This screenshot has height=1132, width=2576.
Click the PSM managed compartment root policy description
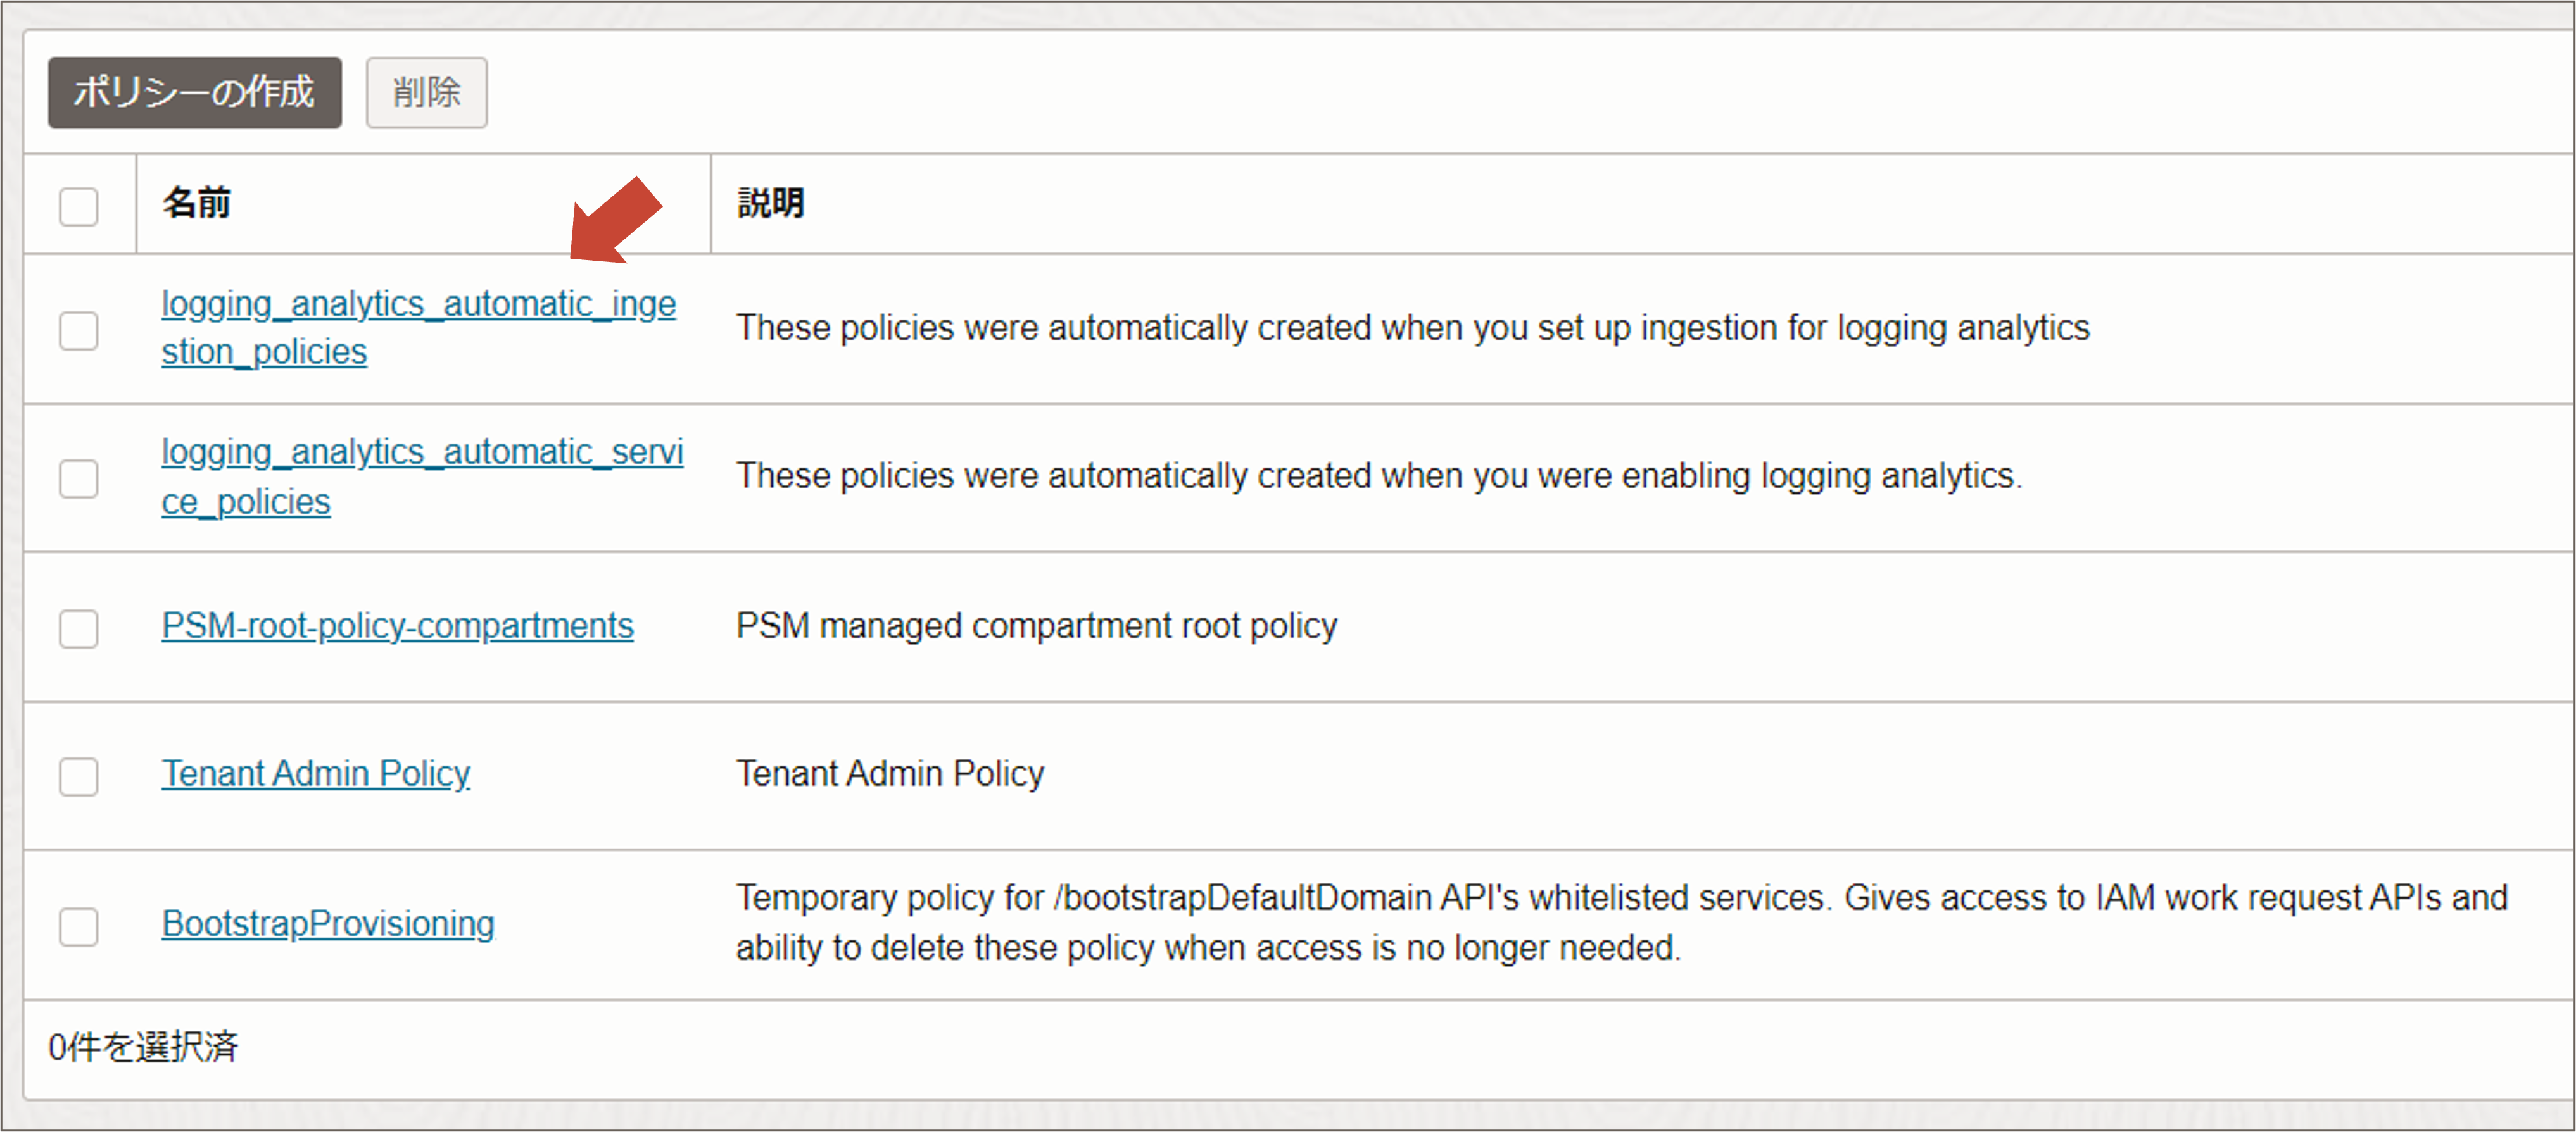point(1035,626)
